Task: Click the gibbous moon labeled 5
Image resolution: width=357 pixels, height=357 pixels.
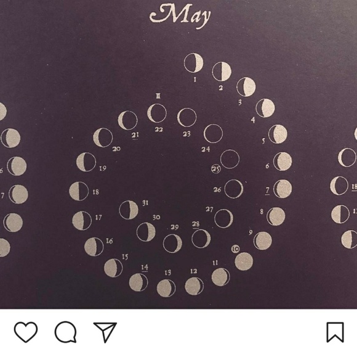Action: [x=278, y=134]
